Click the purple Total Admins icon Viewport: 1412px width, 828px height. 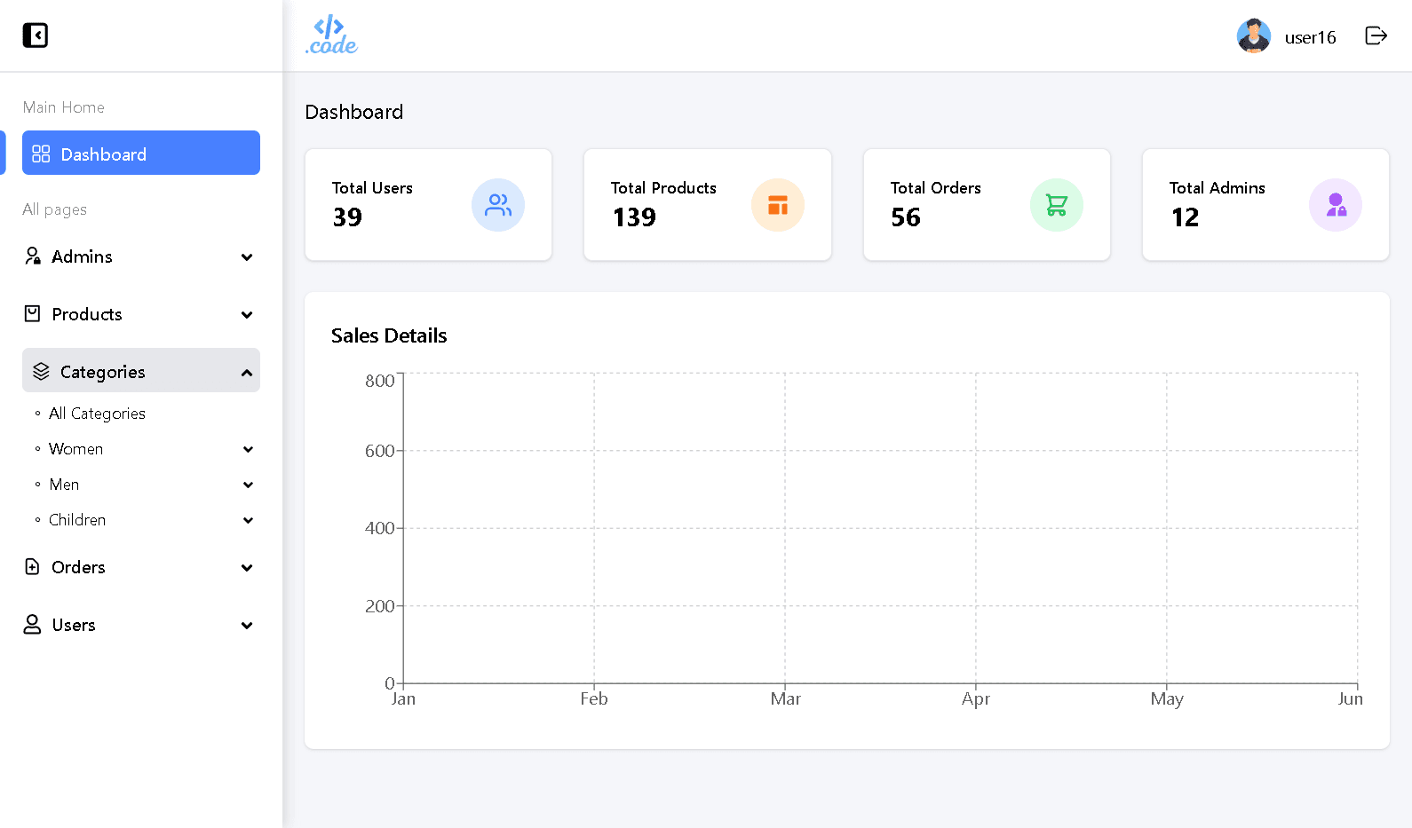1336,205
